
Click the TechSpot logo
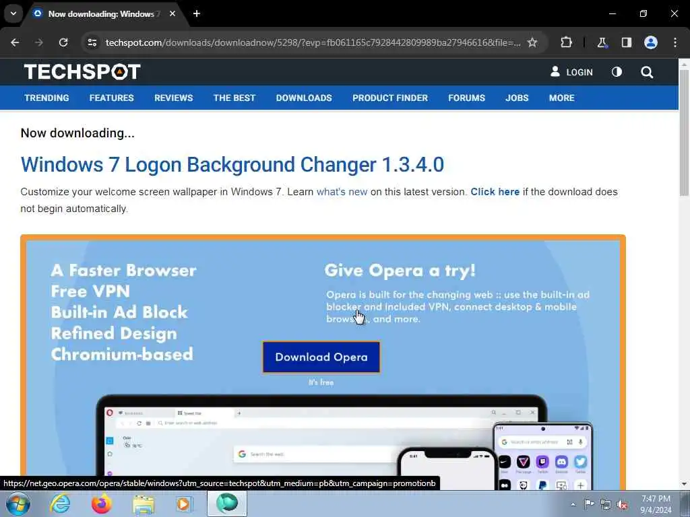pyautogui.click(x=82, y=71)
